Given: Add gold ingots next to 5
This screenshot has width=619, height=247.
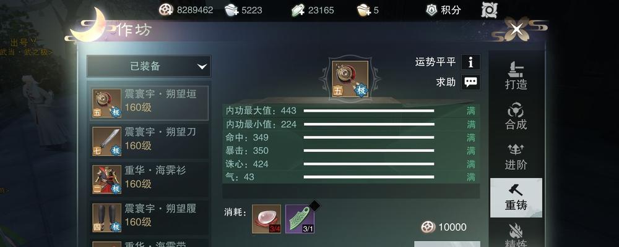Looking at the screenshot, I should pyautogui.click(x=363, y=10).
